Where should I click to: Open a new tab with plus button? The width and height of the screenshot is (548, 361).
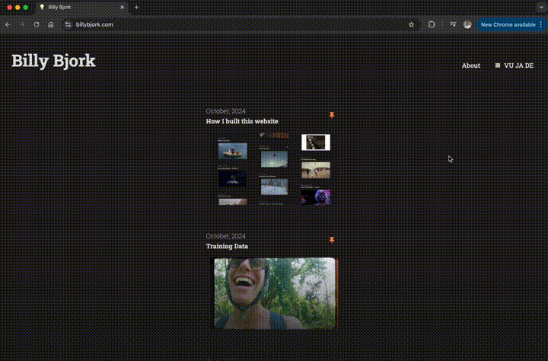click(x=137, y=7)
